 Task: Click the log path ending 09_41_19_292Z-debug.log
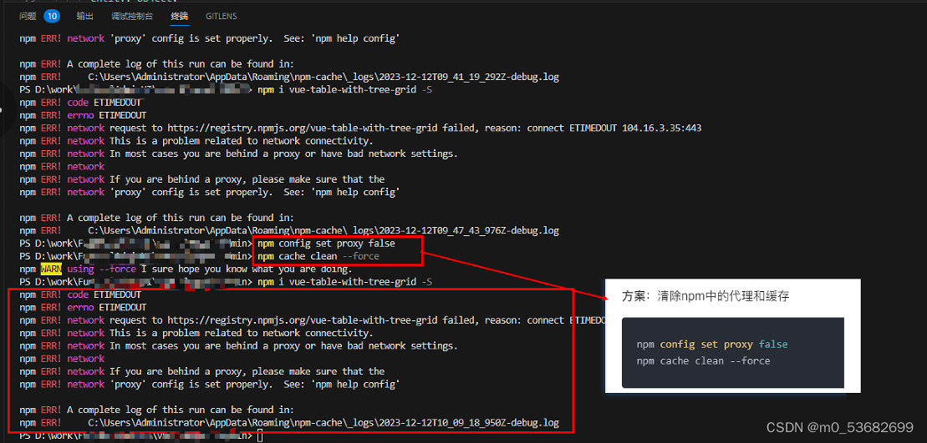(323, 77)
